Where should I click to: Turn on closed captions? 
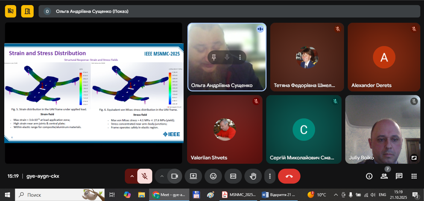point(233,176)
